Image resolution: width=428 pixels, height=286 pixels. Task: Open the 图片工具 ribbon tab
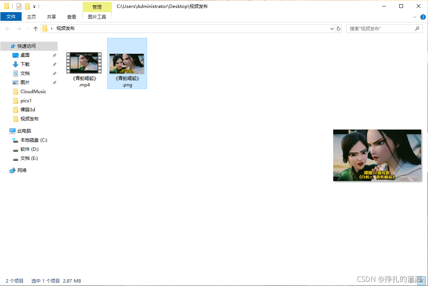pyautogui.click(x=97, y=17)
